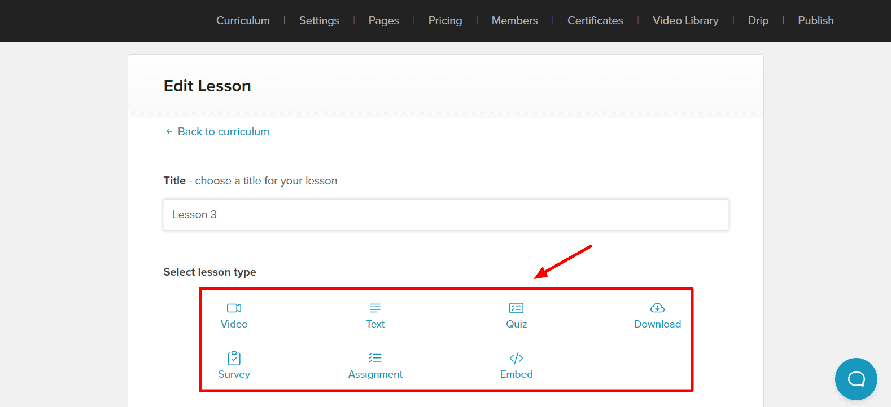The height and width of the screenshot is (407, 891).
Task: Select the Video lesson type icon
Action: 234,308
